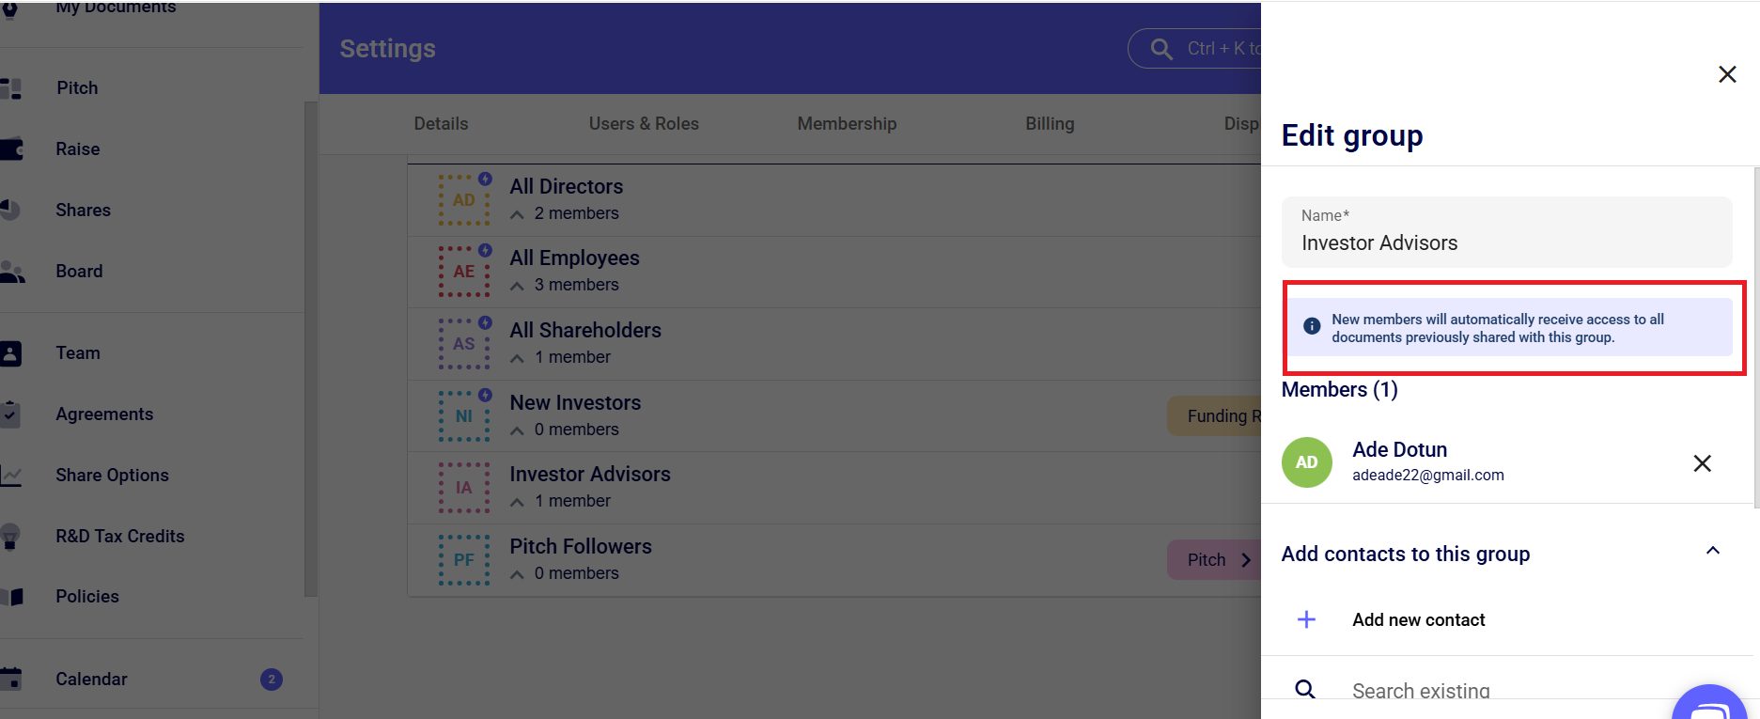Viewport: 1760px width, 719px height.
Task: Open the chat widget bubble
Action: click(1710, 707)
